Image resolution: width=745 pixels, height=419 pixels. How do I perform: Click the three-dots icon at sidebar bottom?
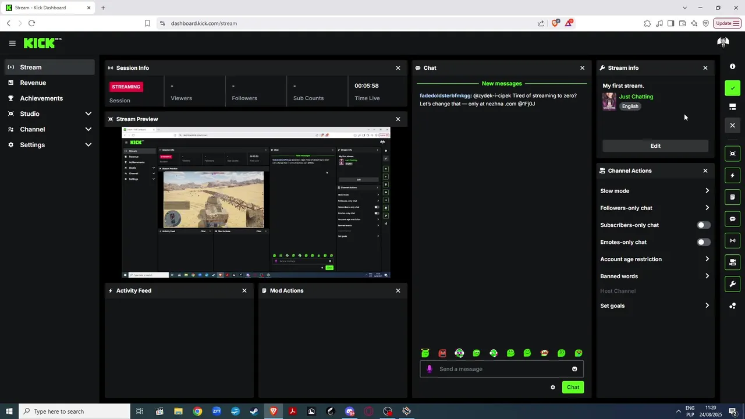[733, 306]
